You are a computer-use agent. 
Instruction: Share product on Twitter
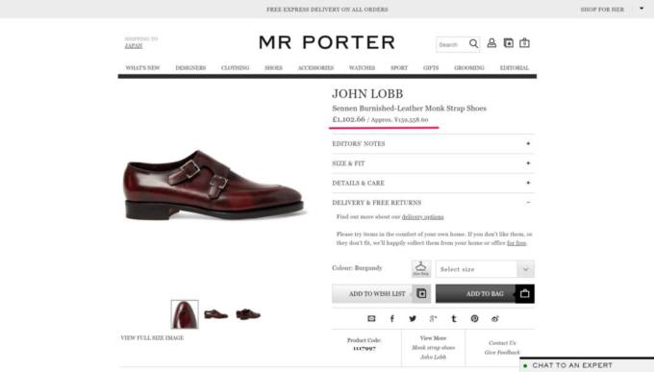coord(413,318)
